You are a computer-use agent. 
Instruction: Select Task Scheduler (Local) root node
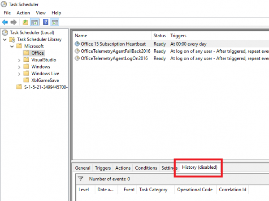coord(32,33)
